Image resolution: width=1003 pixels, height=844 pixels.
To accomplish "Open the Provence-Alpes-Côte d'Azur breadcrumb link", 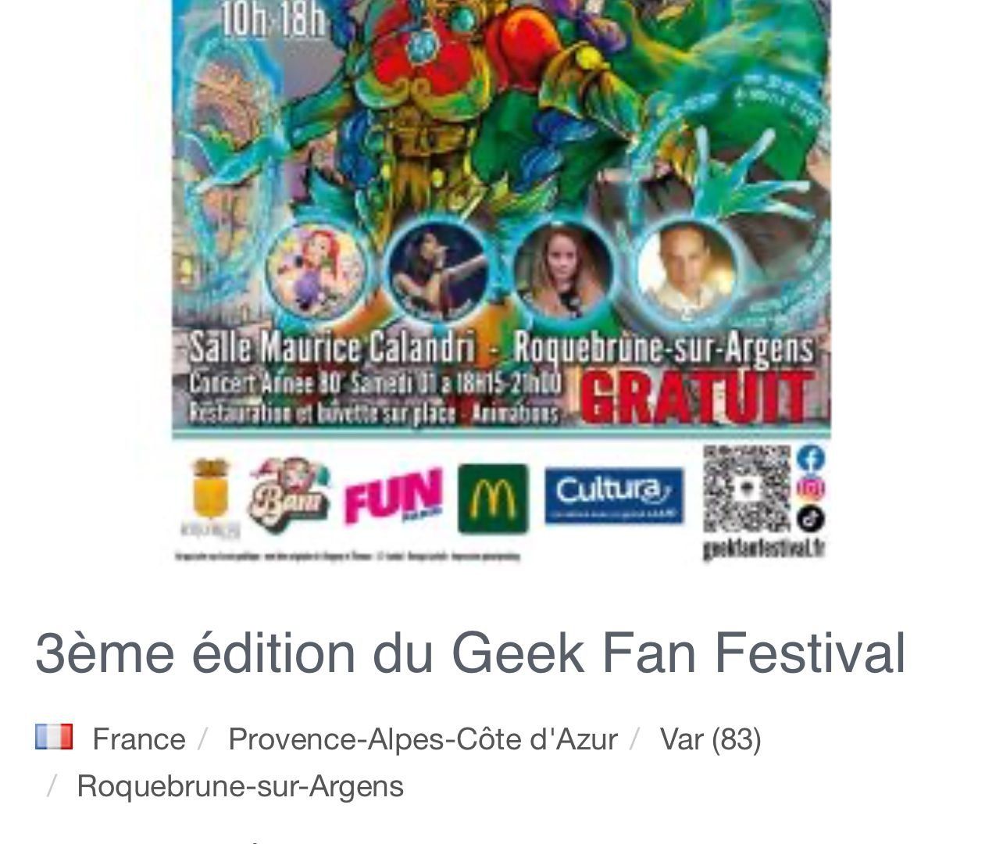I will 423,738.
